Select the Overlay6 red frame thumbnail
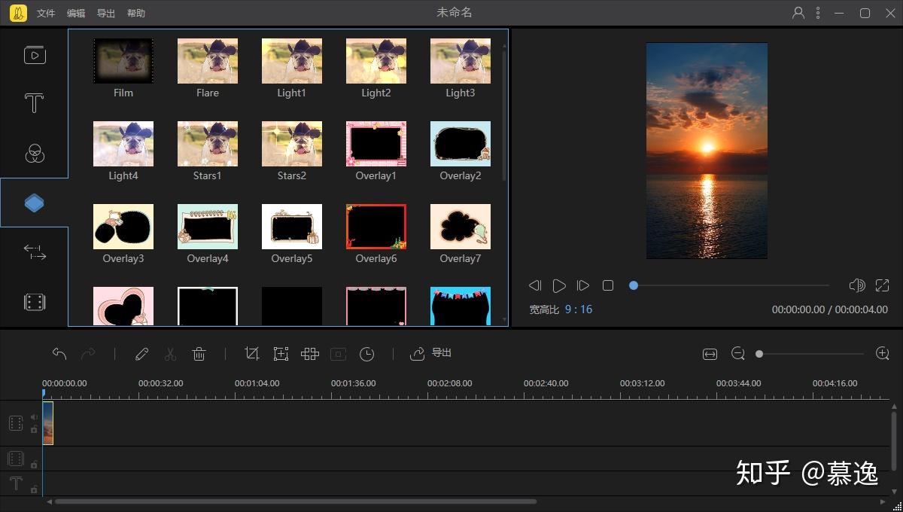903x512 pixels. [376, 227]
